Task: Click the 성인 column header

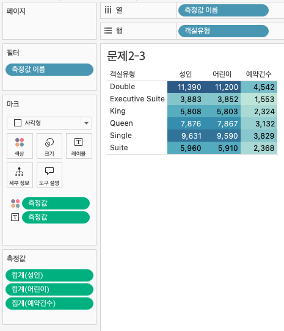Action: pyautogui.click(x=186, y=74)
